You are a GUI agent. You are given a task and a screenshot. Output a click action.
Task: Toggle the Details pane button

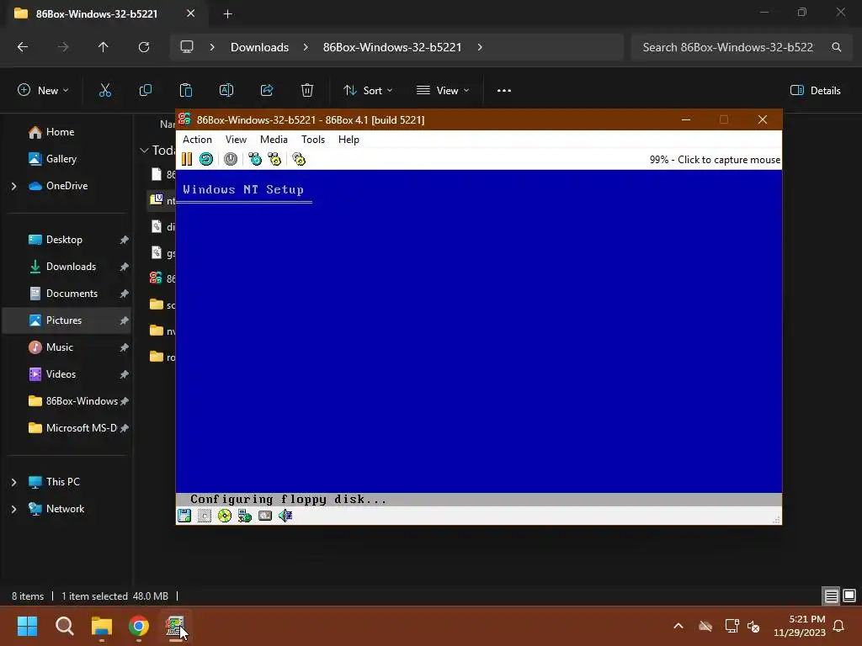click(x=815, y=91)
